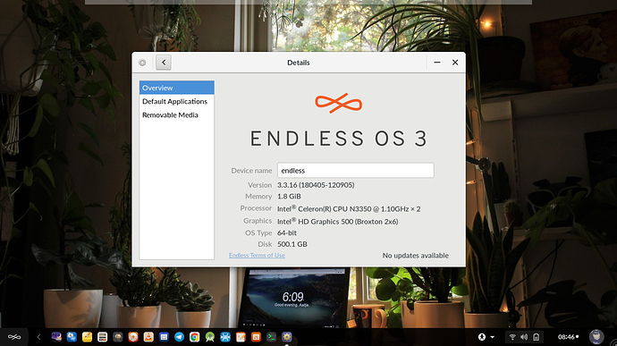
Task: Go back with the Details header back button
Action: (164, 63)
